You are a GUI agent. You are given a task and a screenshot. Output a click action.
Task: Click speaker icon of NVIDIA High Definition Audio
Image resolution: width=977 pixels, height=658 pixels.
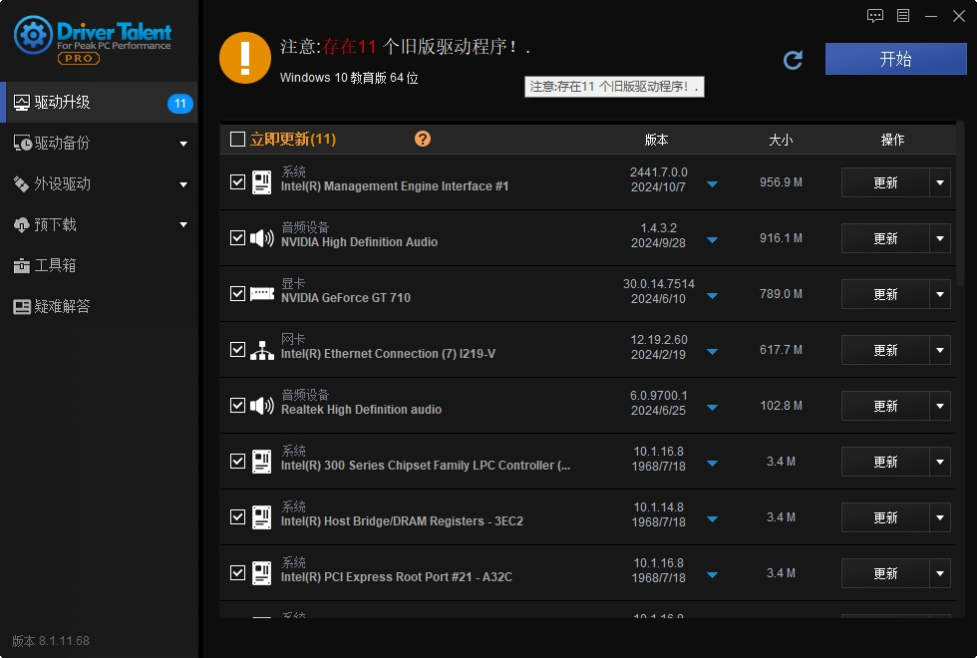click(x=261, y=238)
